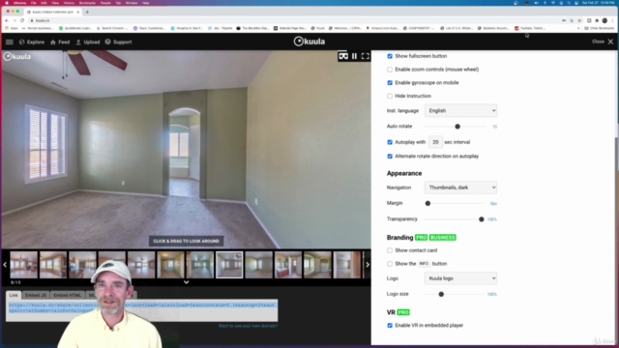Switch to the Embed HTML tab

coord(67,295)
